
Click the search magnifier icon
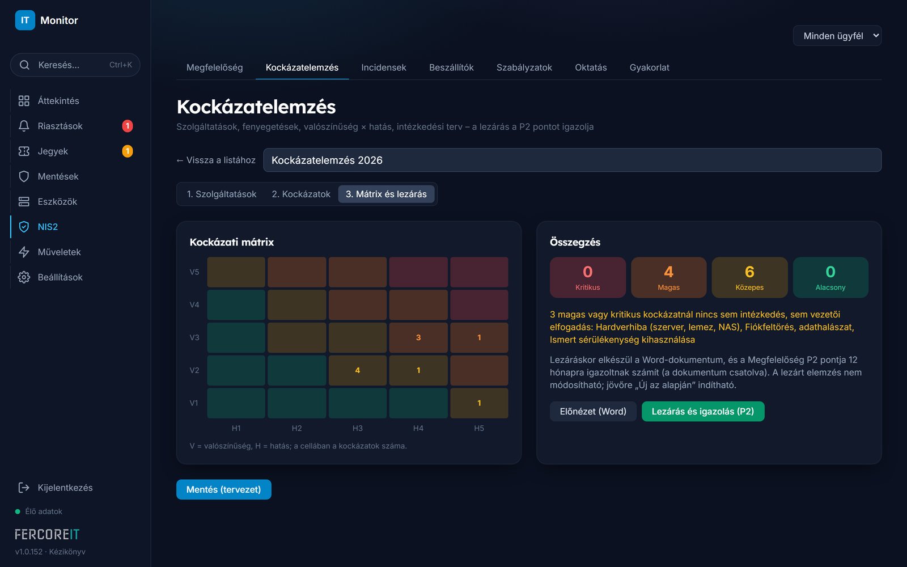[x=24, y=65]
